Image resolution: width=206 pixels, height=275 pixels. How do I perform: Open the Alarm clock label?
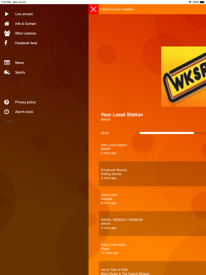click(24, 112)
